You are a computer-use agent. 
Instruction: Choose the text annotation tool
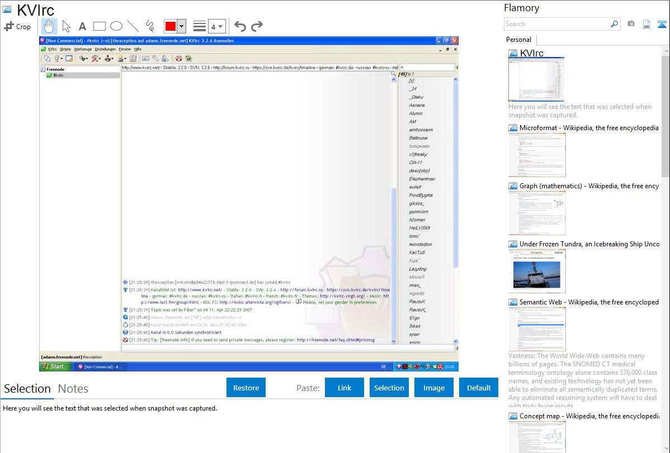pos(82,26)
